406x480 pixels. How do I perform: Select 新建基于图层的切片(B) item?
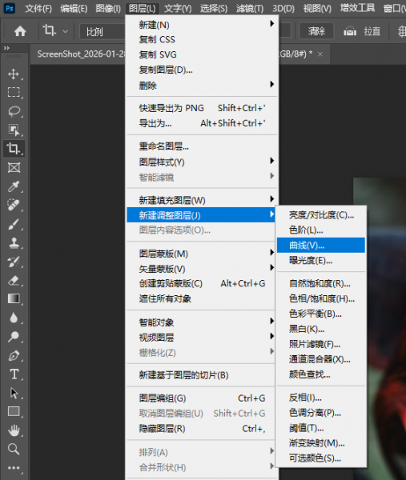(203, 375)
